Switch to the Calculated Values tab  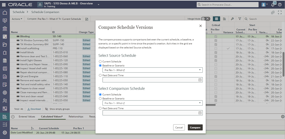tap(52, 116)
